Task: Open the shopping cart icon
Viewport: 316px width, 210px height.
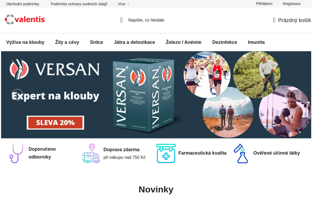Action: click(x=274, y=20)
